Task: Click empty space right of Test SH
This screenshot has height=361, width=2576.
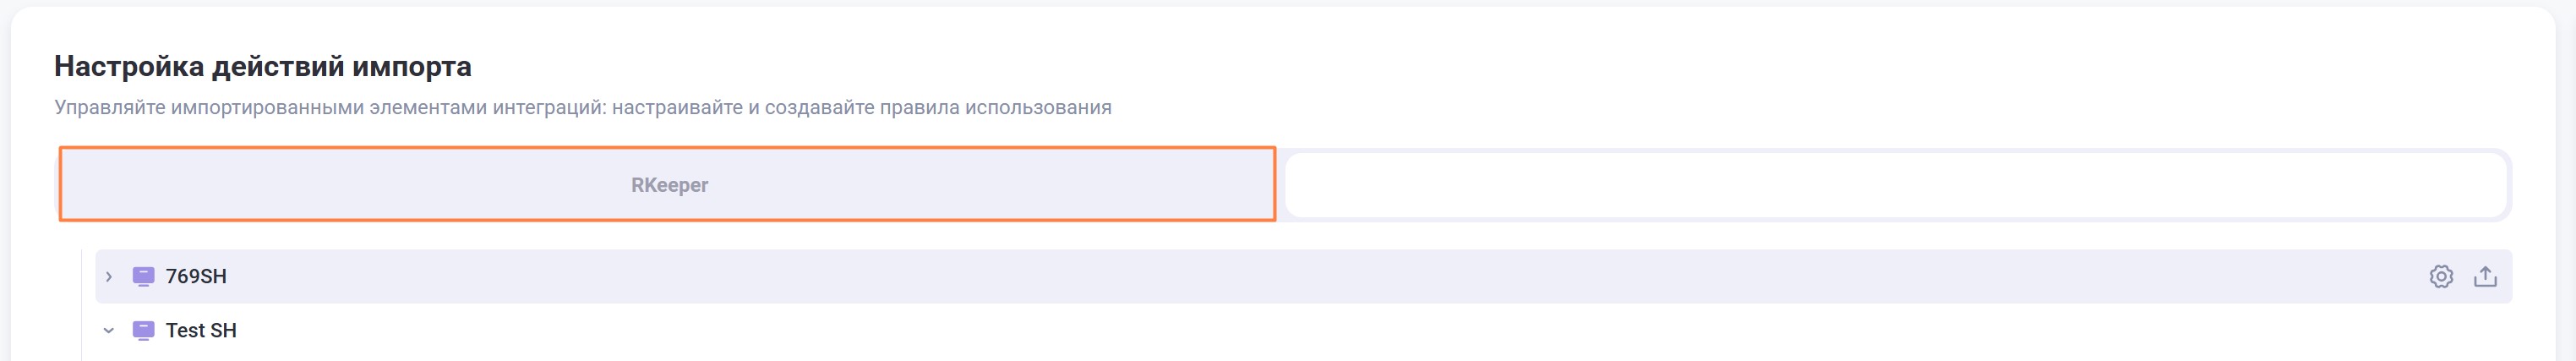Action: 1300,330
